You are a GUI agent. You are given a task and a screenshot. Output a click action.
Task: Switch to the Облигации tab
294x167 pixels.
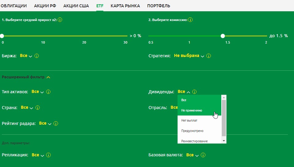(x=13, y=6)
